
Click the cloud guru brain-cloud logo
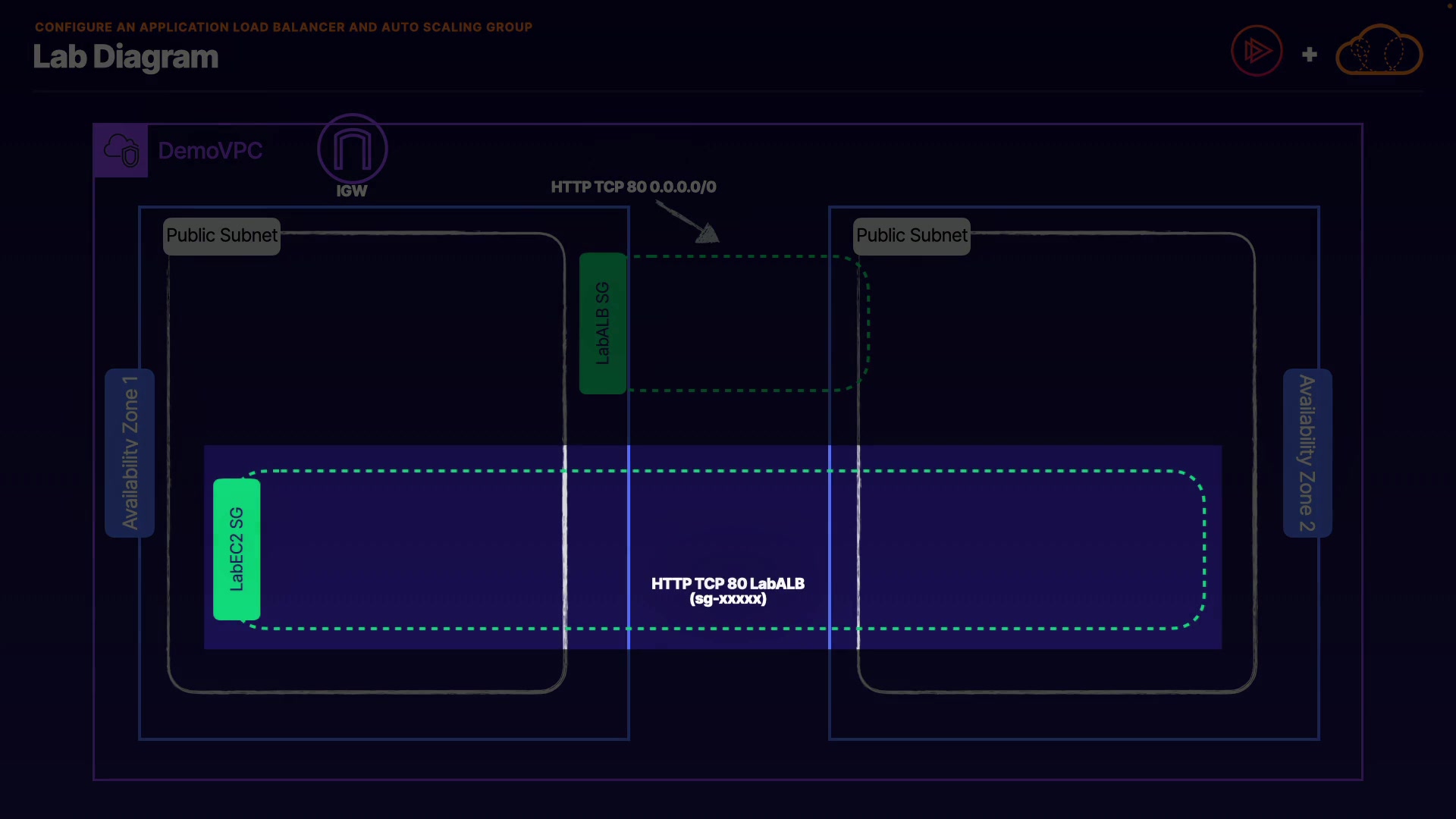coord(1378,52)
